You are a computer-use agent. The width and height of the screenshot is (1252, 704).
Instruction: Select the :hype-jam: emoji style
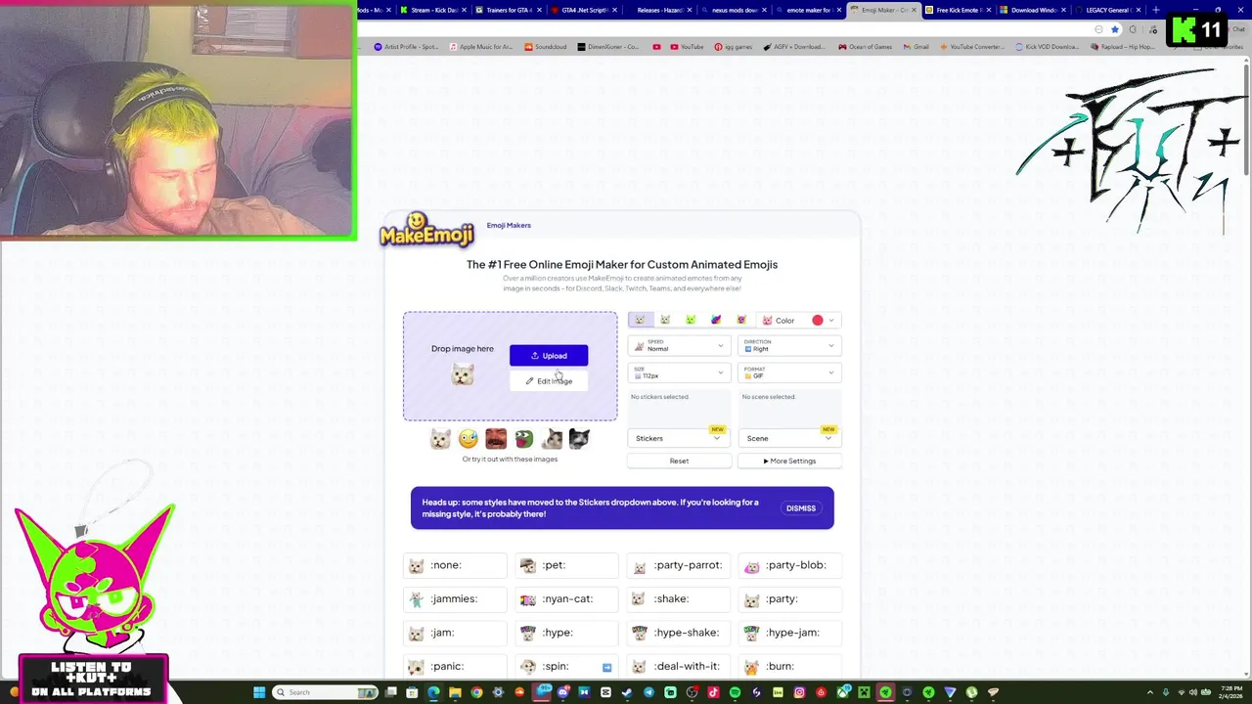[x=789, y=633]
